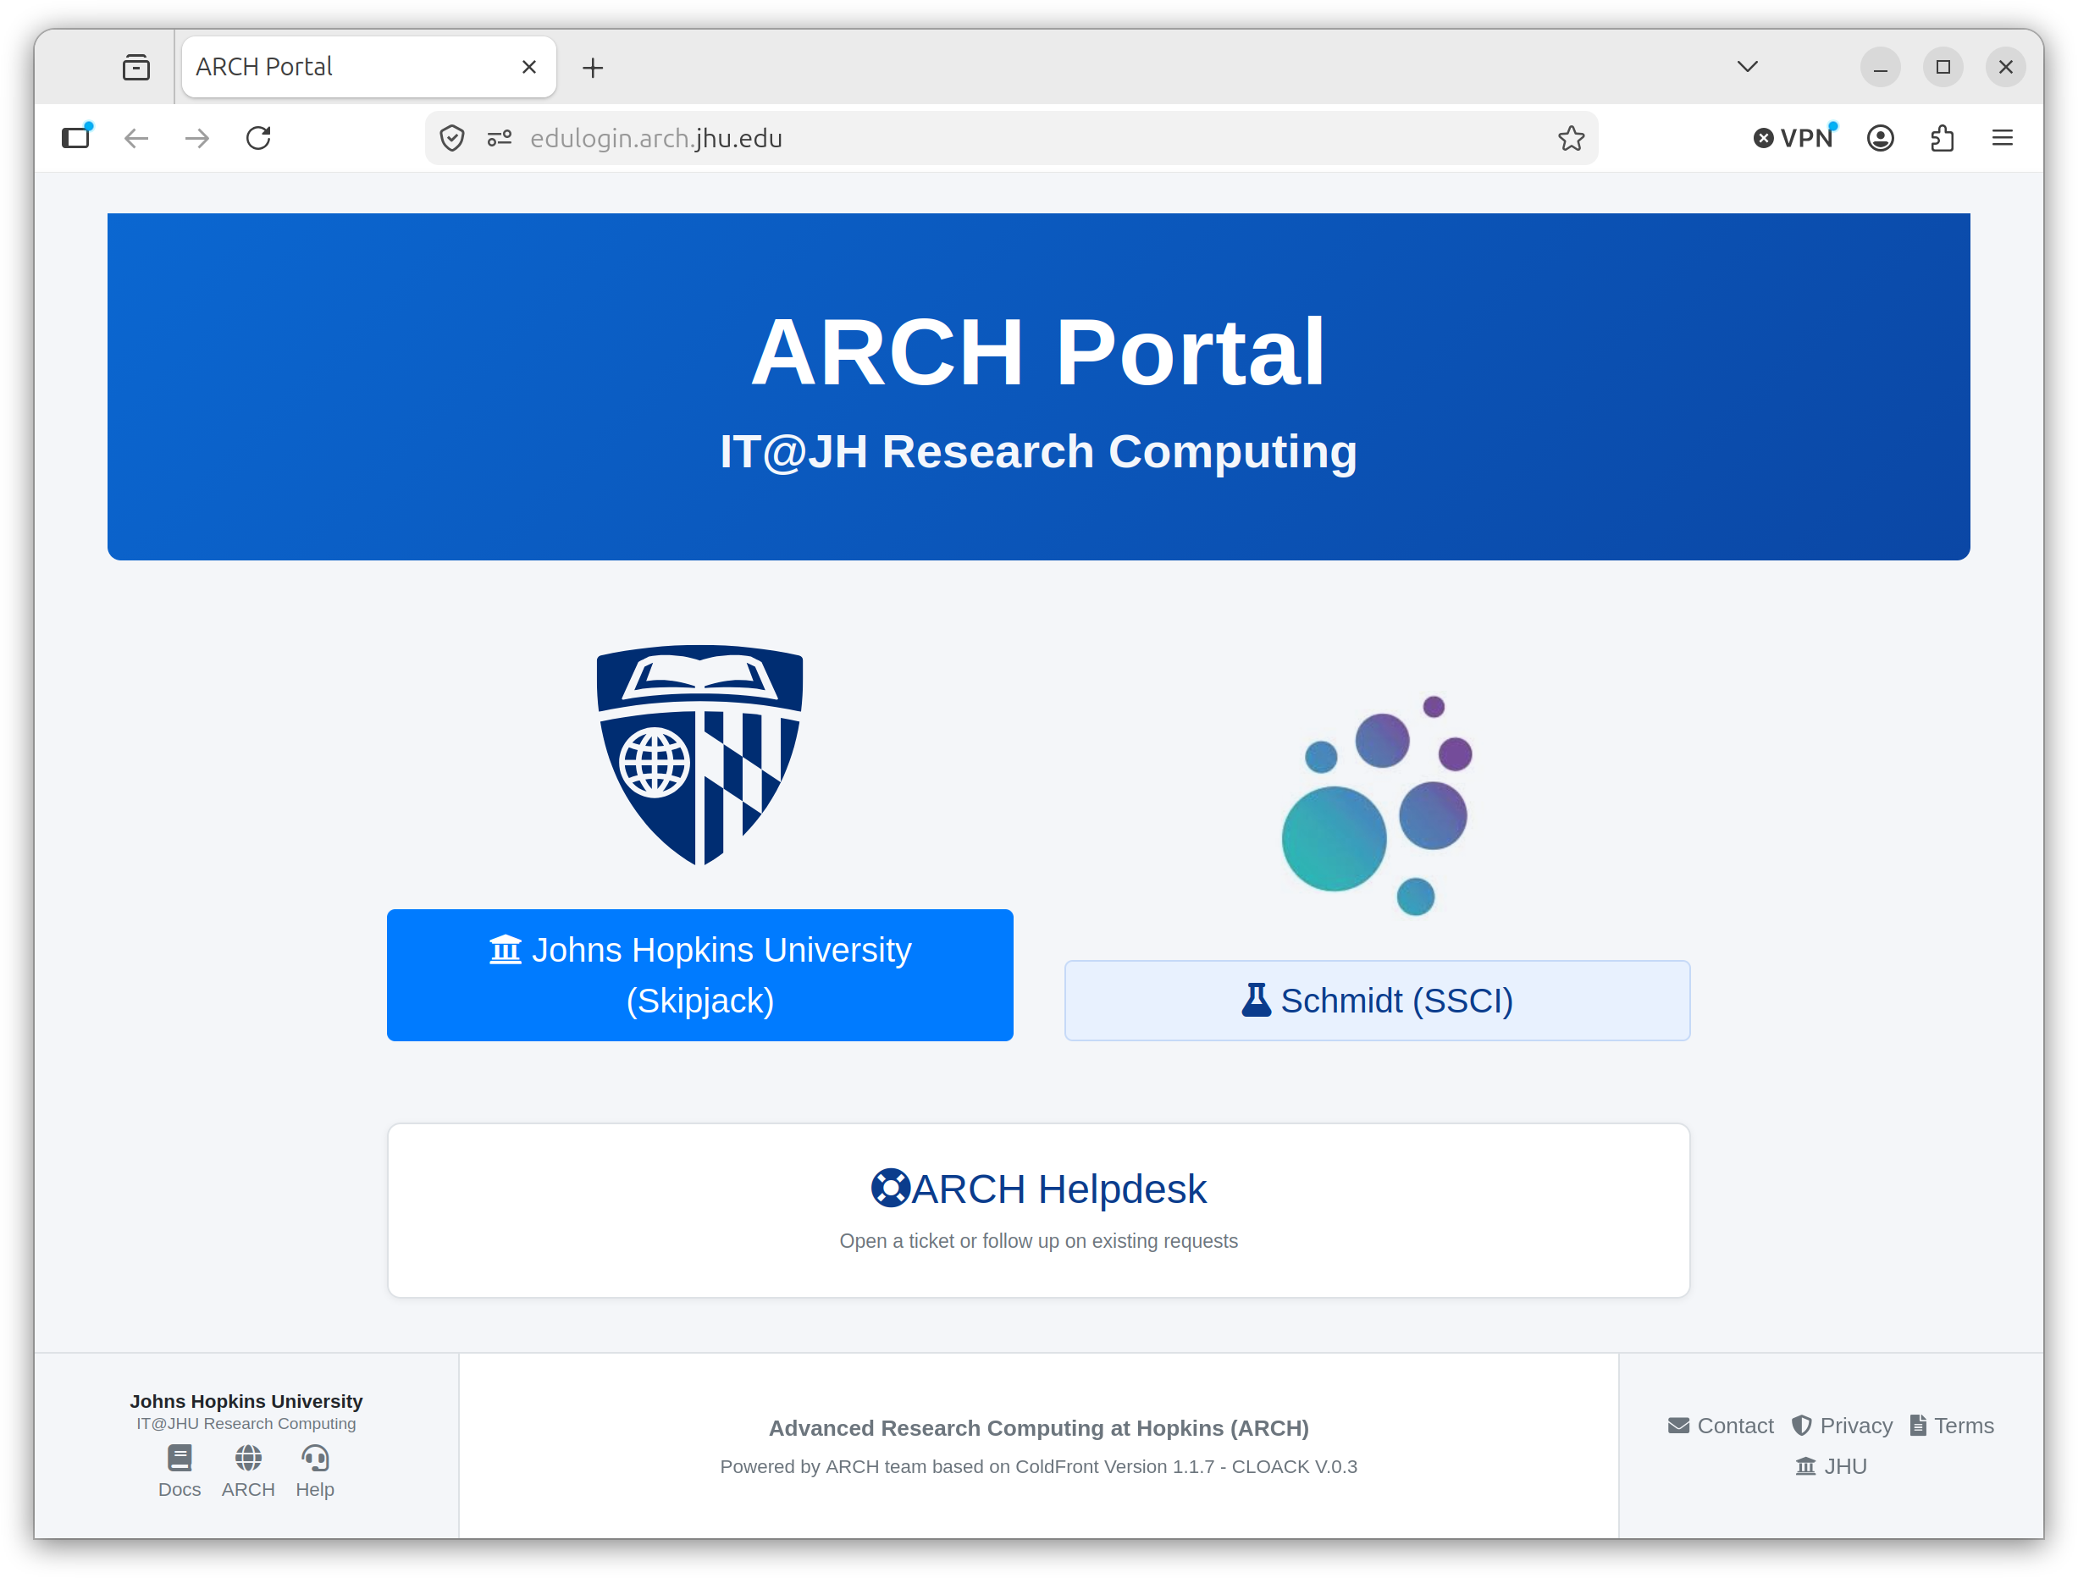Open the Privacy link in footer
This screenshot has width=2078, height=1578.
point(1841,1426)
